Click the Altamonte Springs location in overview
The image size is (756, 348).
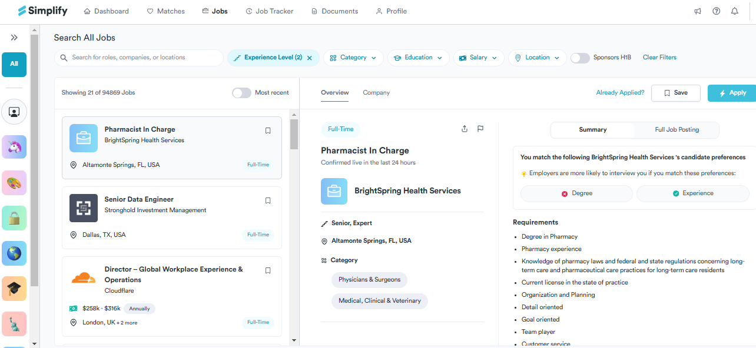pyautogui.click(x=372, y=241)
